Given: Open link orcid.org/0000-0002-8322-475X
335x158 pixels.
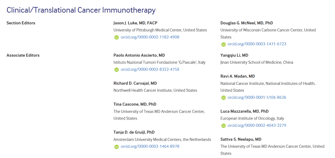Looking at the screenshot, I should click(150, 69).
